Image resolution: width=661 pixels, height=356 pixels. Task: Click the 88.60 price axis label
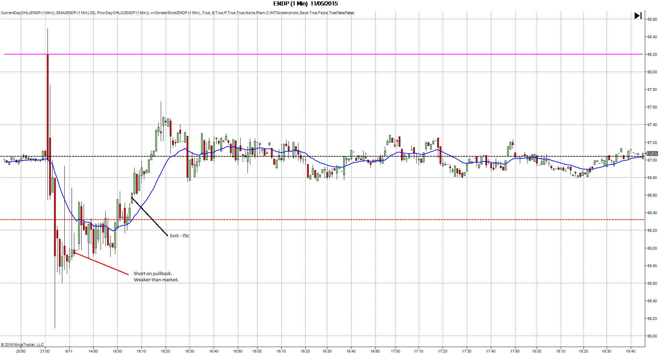click(x=652, y=19)
